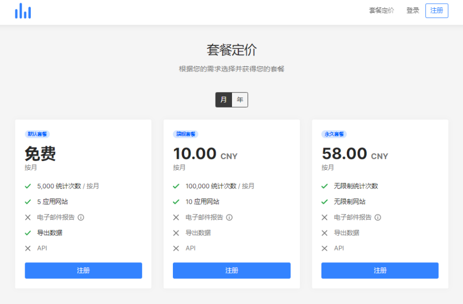The image size is (463, 304).
Task: Click the X icon beside 导出数据 in 永久套餐
Action: (x=325, y=233)
